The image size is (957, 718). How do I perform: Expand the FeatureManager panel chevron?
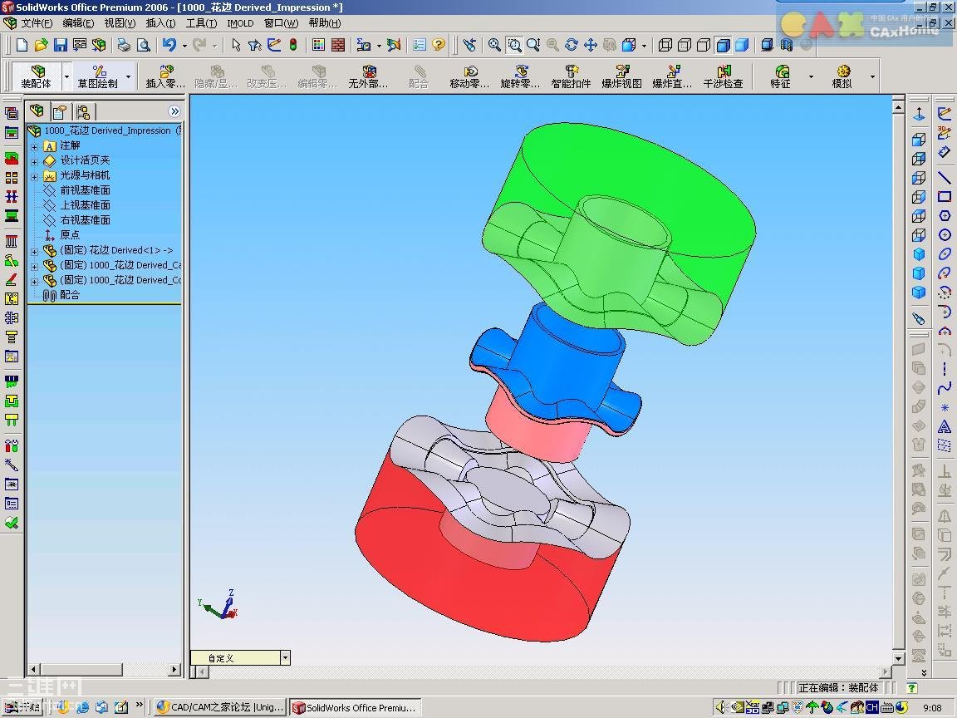pos(174,111)
